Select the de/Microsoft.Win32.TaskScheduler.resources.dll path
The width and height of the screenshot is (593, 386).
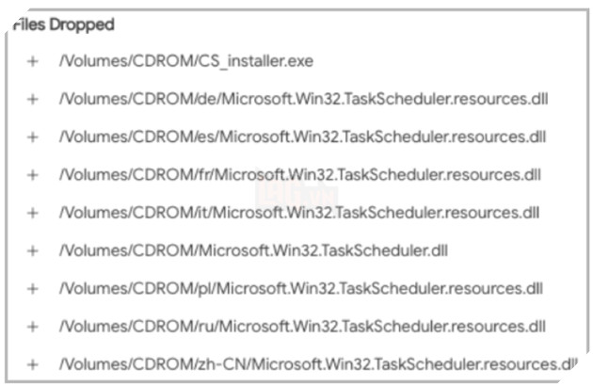tap(301, 99)
